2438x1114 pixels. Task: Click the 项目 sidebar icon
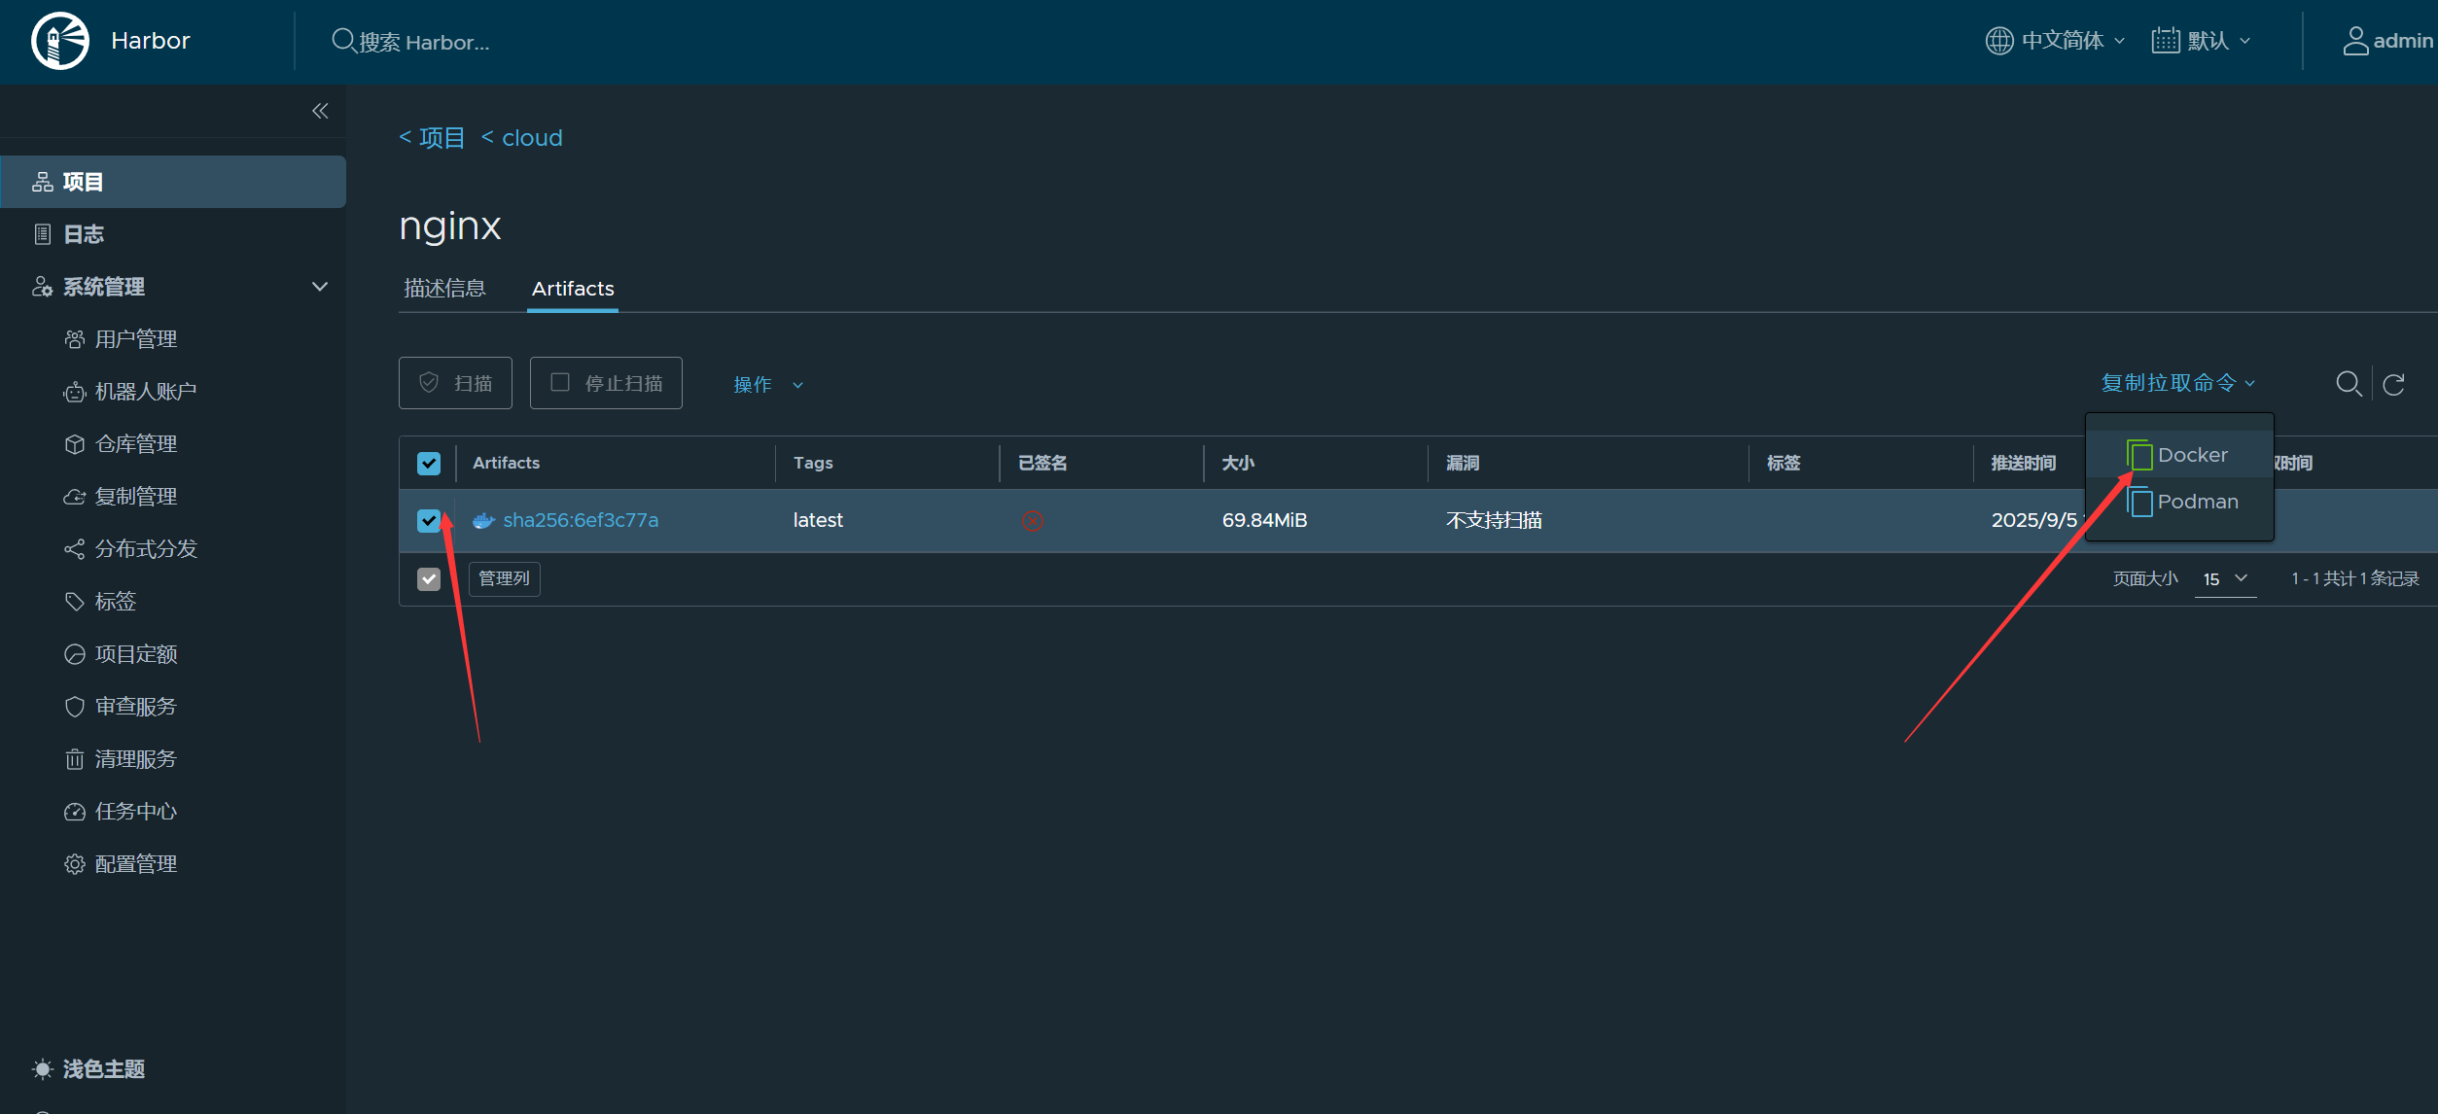pyautogui.click(x=43, y=182)
